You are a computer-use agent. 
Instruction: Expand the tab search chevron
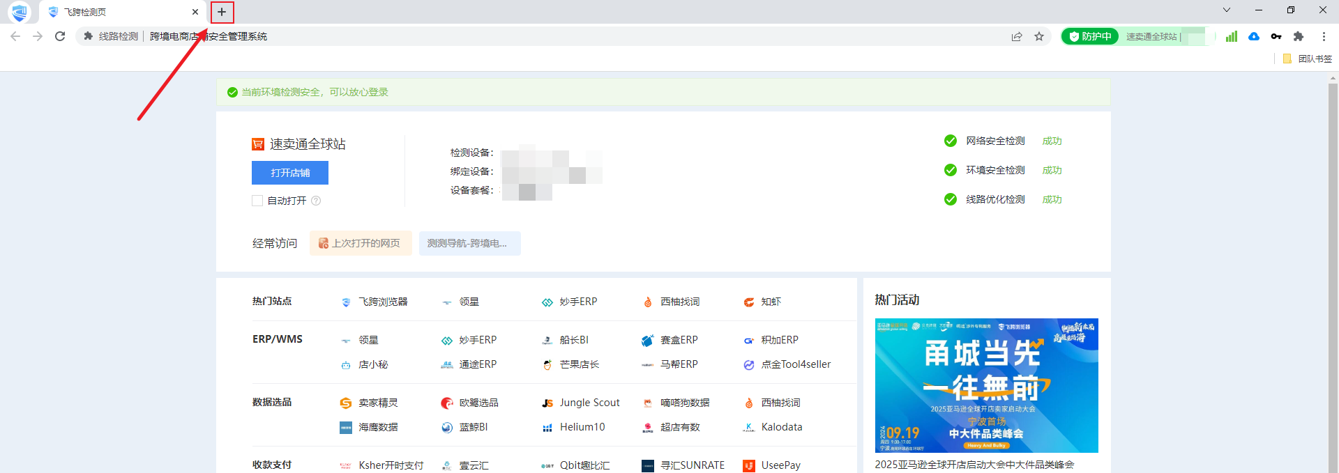pos(1227,10)
